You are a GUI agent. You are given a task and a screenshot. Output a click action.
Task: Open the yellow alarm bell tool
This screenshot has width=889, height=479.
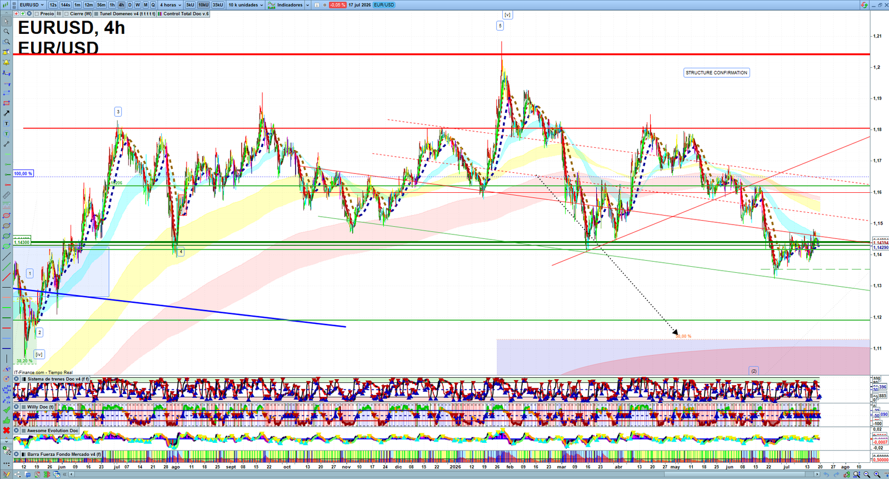tap(6, 63)
